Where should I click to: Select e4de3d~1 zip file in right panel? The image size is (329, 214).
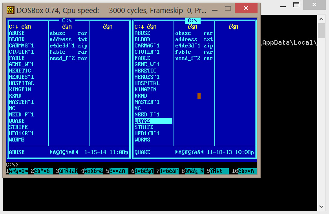click(x=194, y=45)
